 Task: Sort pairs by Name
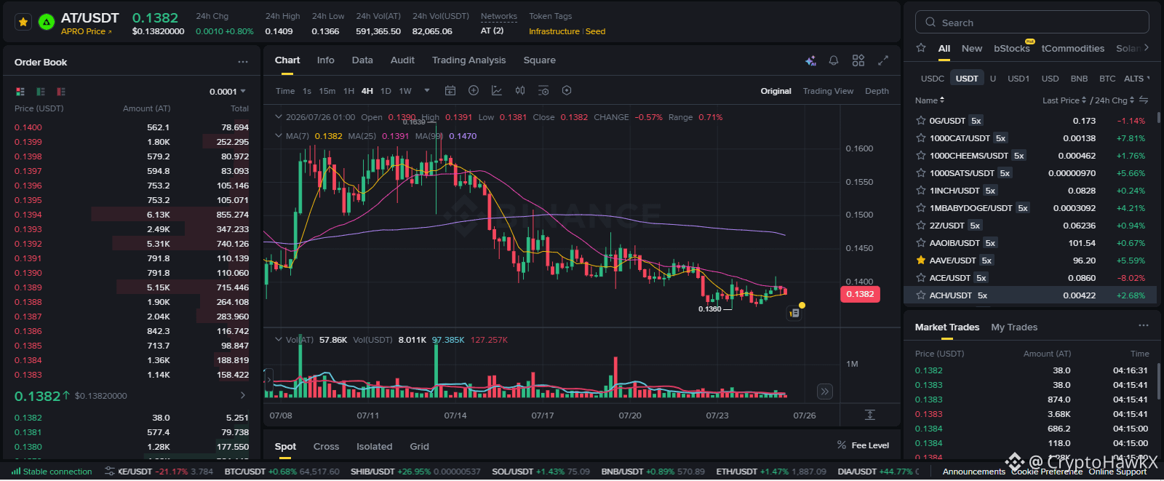point(930,100)
